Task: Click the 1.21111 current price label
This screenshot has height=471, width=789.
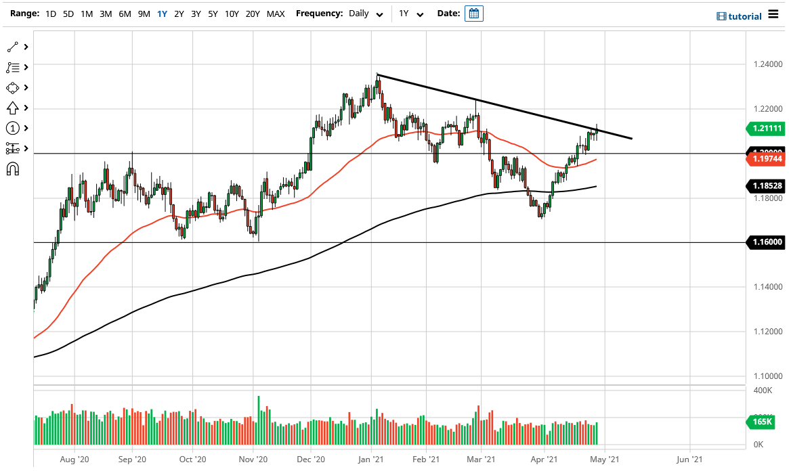Action: point(765,128)
